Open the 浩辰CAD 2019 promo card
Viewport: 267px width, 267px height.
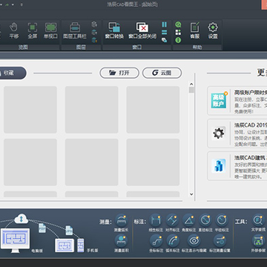(237, 133)
